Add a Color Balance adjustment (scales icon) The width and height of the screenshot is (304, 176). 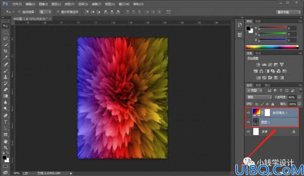click(261, 71)
